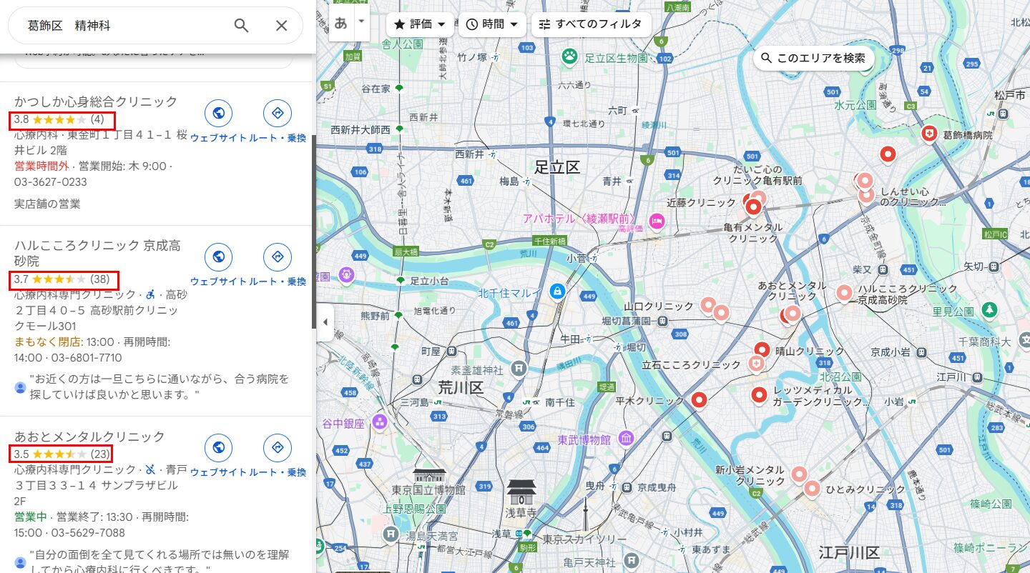Click ルート・乗換 label under あおとメンタルクリニック
This screenshot has height=573, width=1030.
[278, 472]
